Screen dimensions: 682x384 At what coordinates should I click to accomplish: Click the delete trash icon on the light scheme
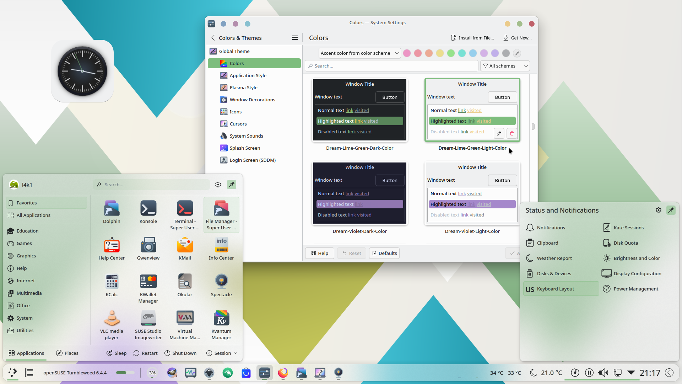[x=512, y=133]
